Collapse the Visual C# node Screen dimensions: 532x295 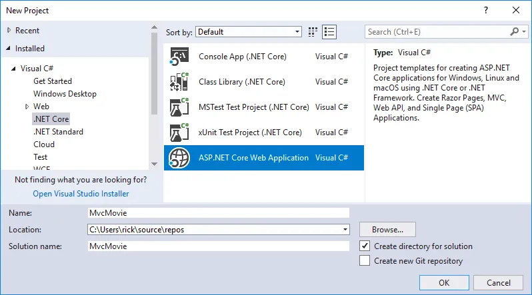click(x=13, y=69)
